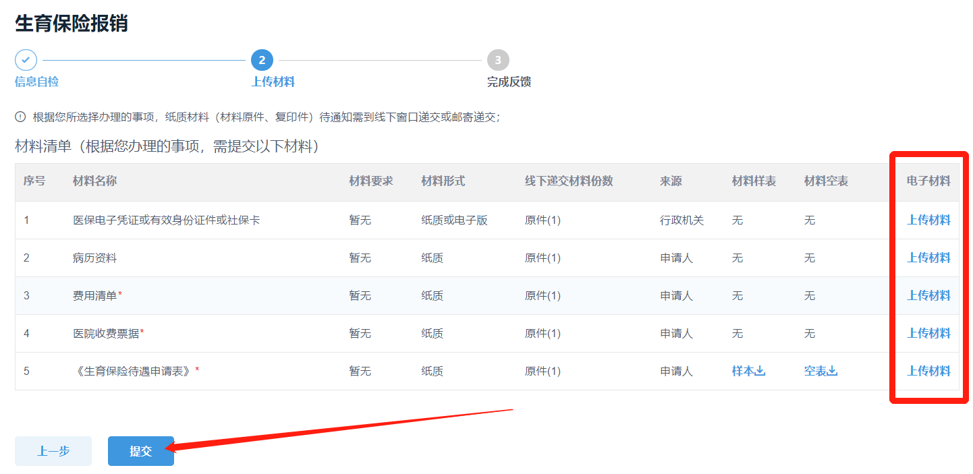Click the 材料名称 column header

(x=94, y=181)
